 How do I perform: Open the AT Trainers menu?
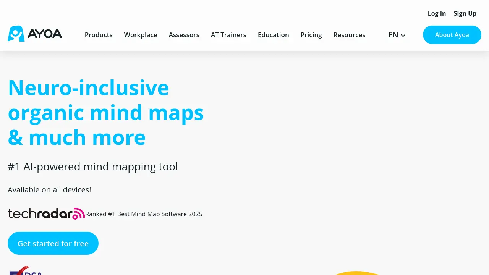[x=228, y=35]
